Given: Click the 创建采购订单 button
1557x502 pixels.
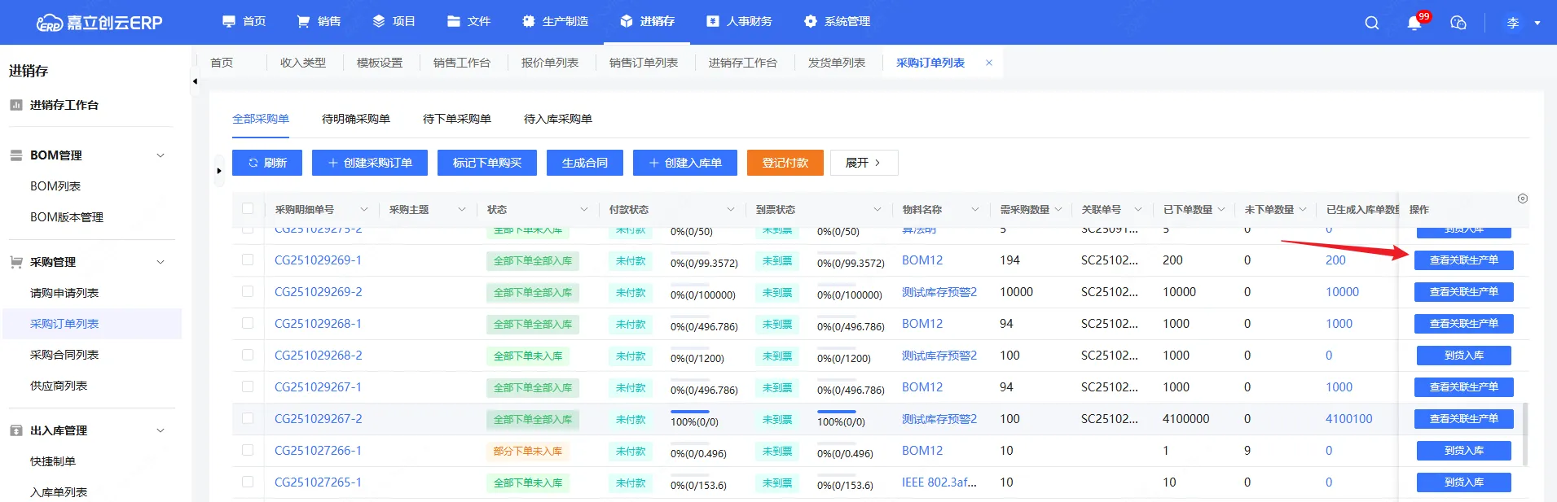Looking at the screenshot, I should (370, 163).
